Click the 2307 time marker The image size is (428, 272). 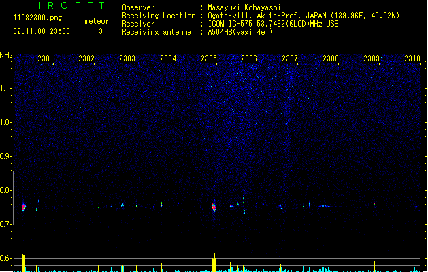click(290, 58)
